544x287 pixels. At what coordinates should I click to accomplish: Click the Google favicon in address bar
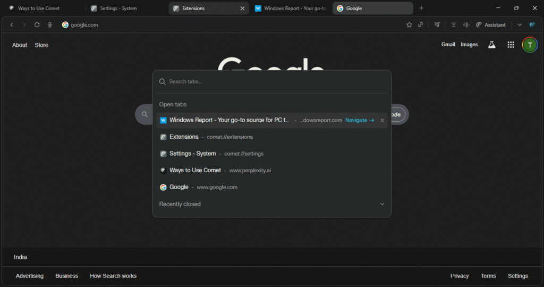[65, 24]
